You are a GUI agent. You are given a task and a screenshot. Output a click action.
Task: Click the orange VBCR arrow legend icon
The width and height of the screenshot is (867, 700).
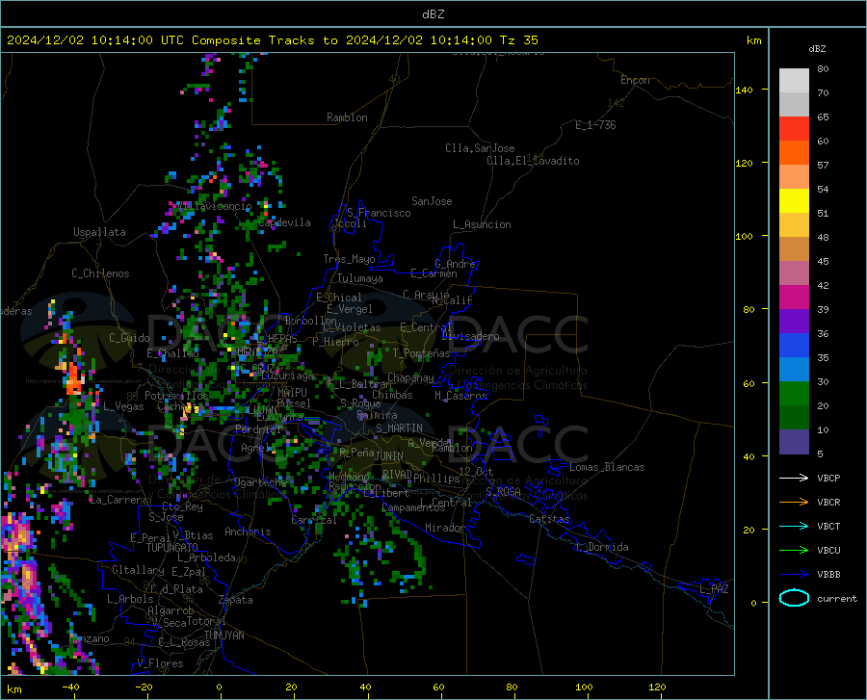(x=794, y=502)
